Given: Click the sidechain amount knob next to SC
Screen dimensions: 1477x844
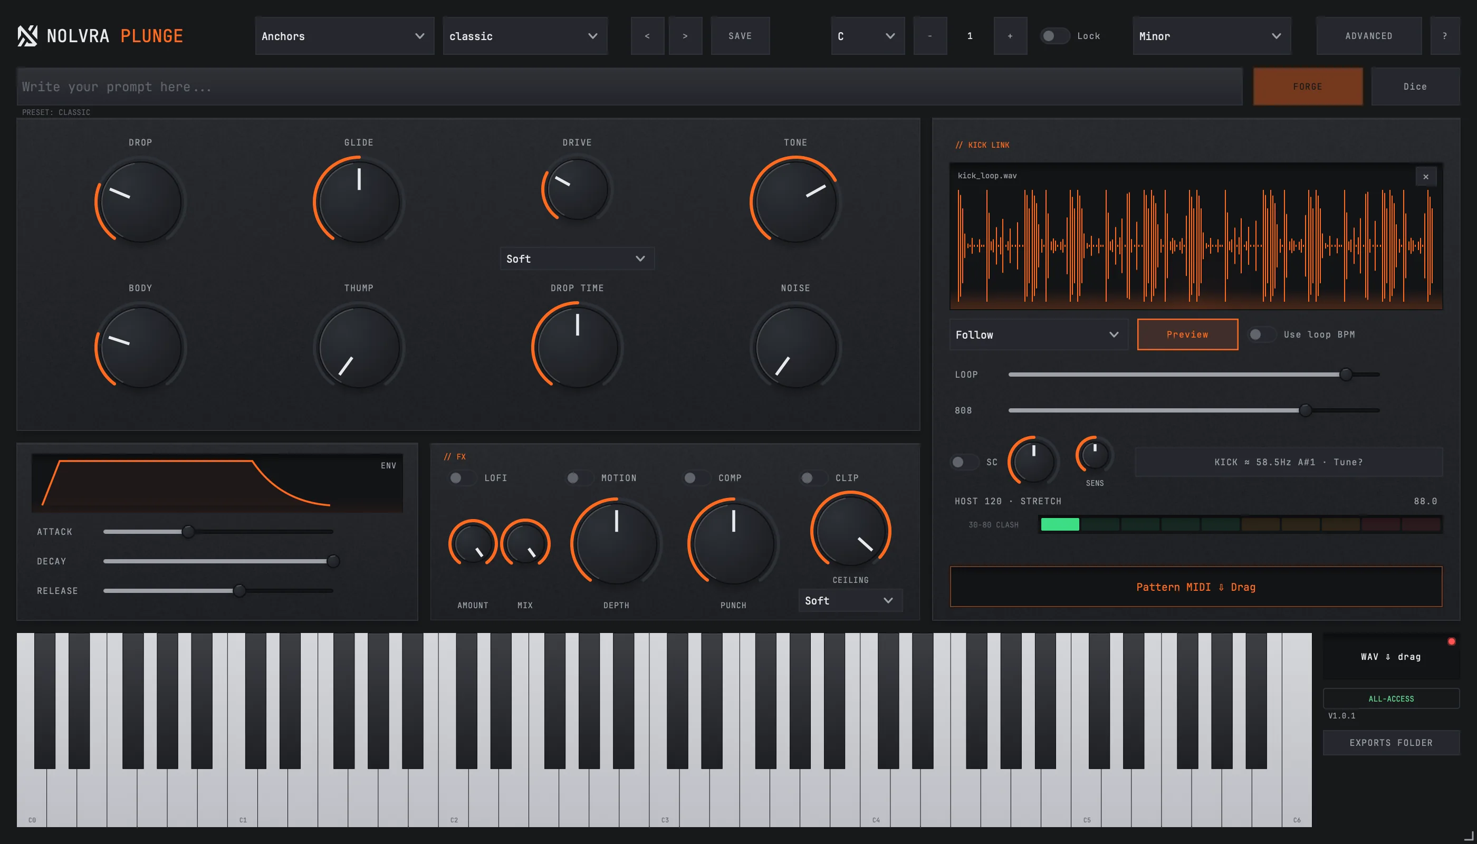Looking at the screenshot, I should coord(1033,462).
